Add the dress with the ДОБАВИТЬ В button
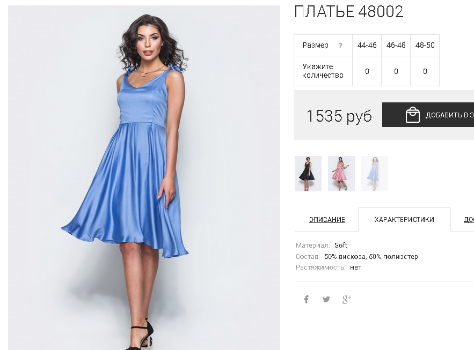 428,115
